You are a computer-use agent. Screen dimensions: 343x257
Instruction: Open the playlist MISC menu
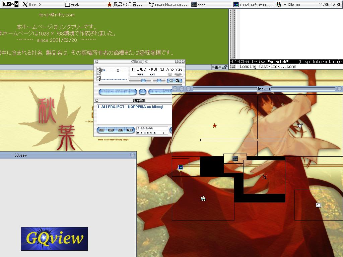point(130,130)
